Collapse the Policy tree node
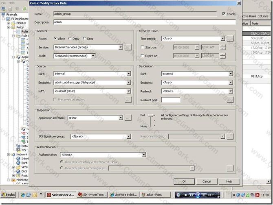This screenshot has width=273, height=205. (8, 27)
